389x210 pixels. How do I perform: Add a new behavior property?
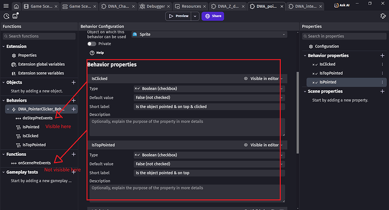[382, 56]
